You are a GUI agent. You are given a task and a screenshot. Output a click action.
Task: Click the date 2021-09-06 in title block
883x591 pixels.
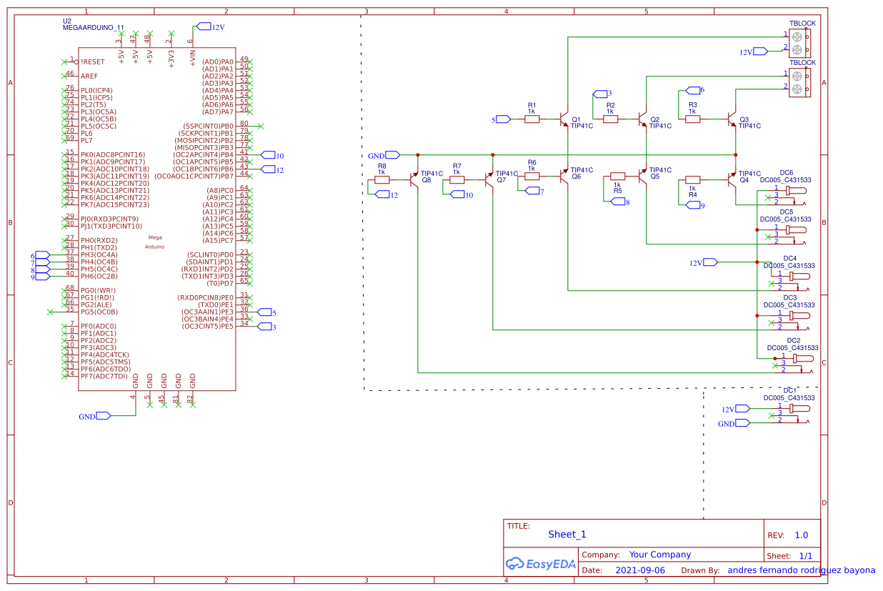[641, 570]
